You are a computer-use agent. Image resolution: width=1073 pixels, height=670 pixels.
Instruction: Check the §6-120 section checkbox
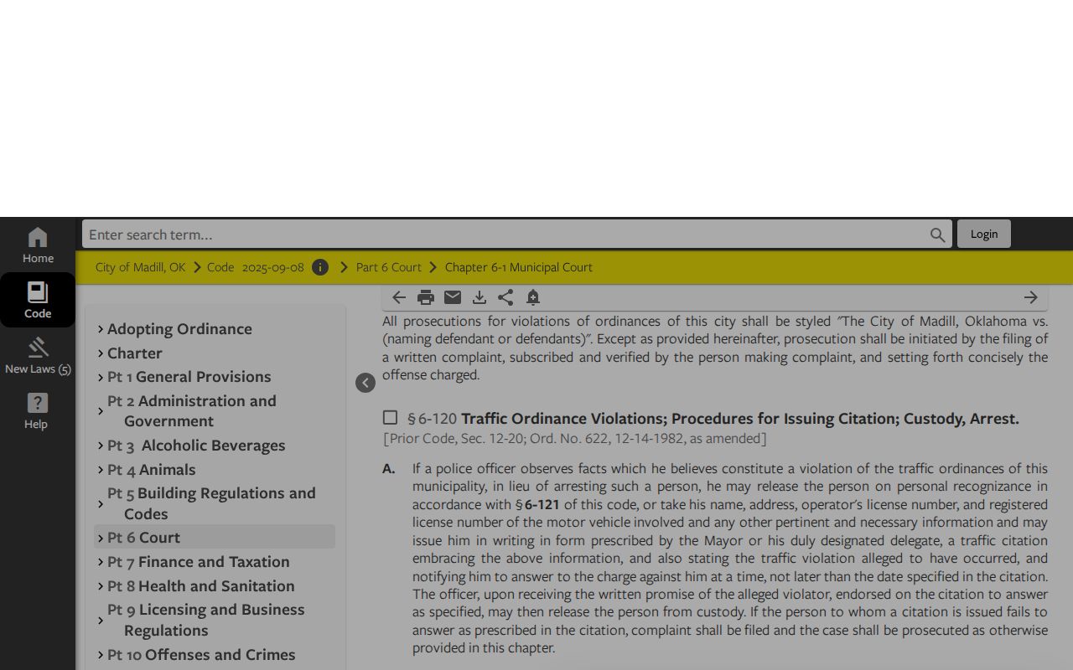(x=390, y=417)
